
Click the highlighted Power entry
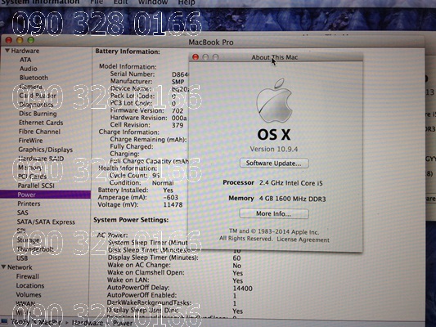click(45, 195)
